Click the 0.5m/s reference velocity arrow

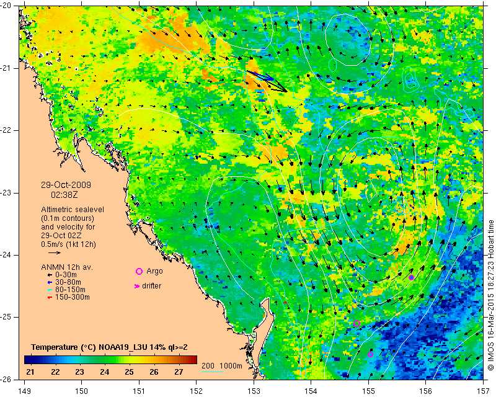(x=55, y=252)
